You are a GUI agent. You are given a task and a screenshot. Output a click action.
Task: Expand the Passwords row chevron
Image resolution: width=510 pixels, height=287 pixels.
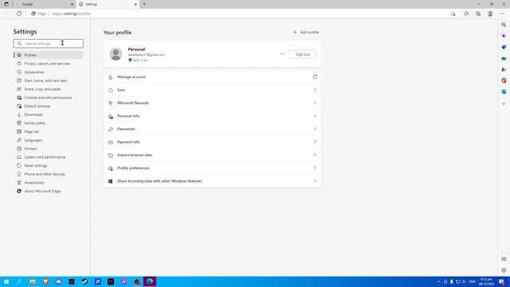coord(315,129)
